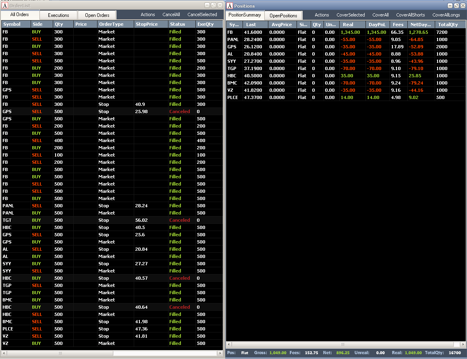
Task: Click the TotalQty 16700 status bar value
Action: 455,353
